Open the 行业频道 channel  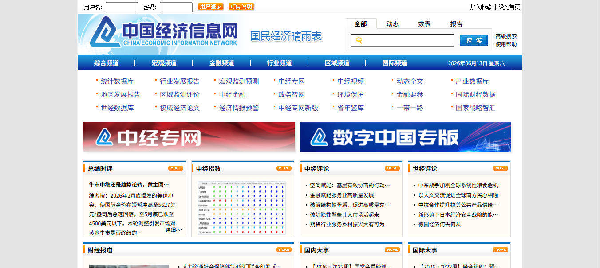pos(280,63)
